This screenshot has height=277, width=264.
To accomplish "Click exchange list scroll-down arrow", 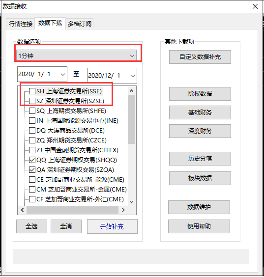I will tap(131, 202).
